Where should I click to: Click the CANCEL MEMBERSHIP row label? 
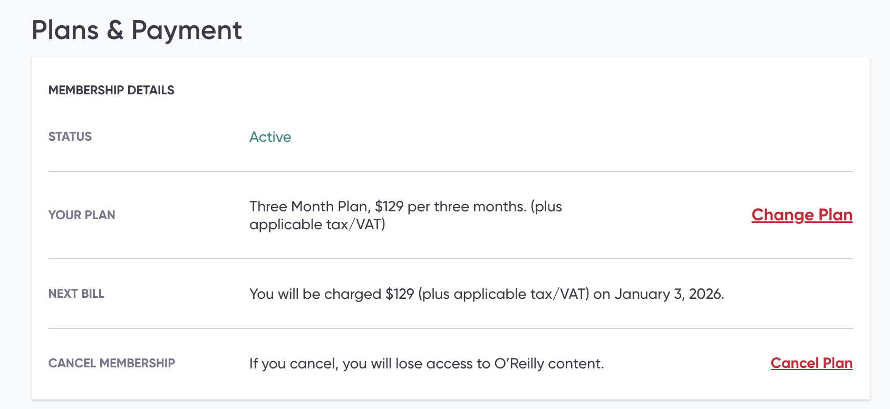pos(112,363)
